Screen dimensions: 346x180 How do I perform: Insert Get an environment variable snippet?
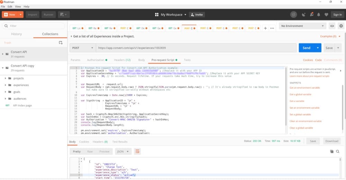click(x=304, y=88)
